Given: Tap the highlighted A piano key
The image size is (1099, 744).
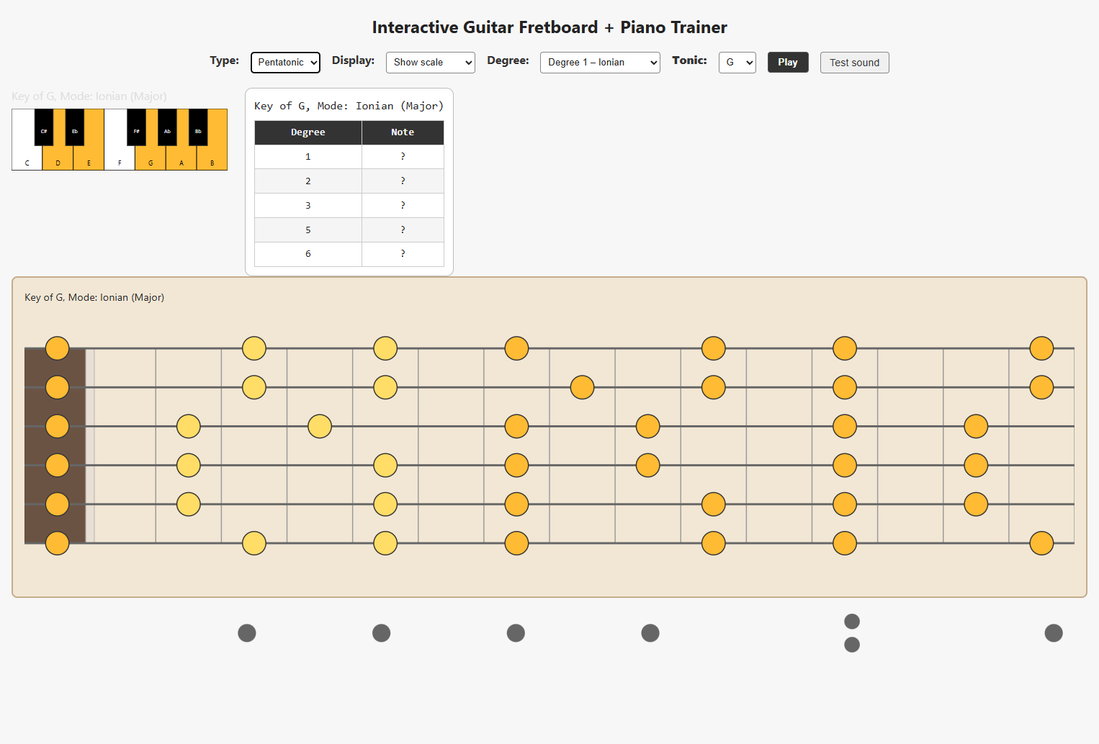Looking at the screenshot, I should click(x=181, y=158).
